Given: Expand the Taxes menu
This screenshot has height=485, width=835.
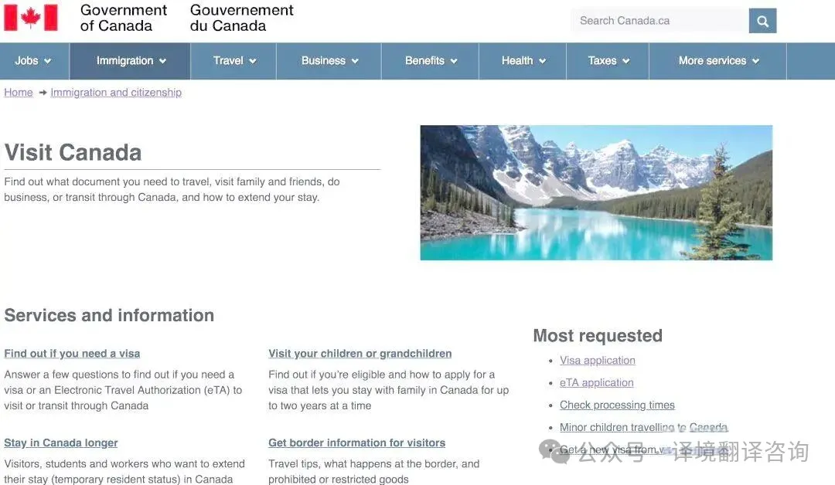Looking at the screenshot, I should [608, 61].
